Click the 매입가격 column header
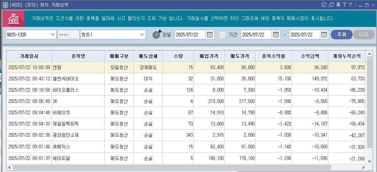This screenshot has width=377, height=172. pyautogui.click(x=209, y=56)
